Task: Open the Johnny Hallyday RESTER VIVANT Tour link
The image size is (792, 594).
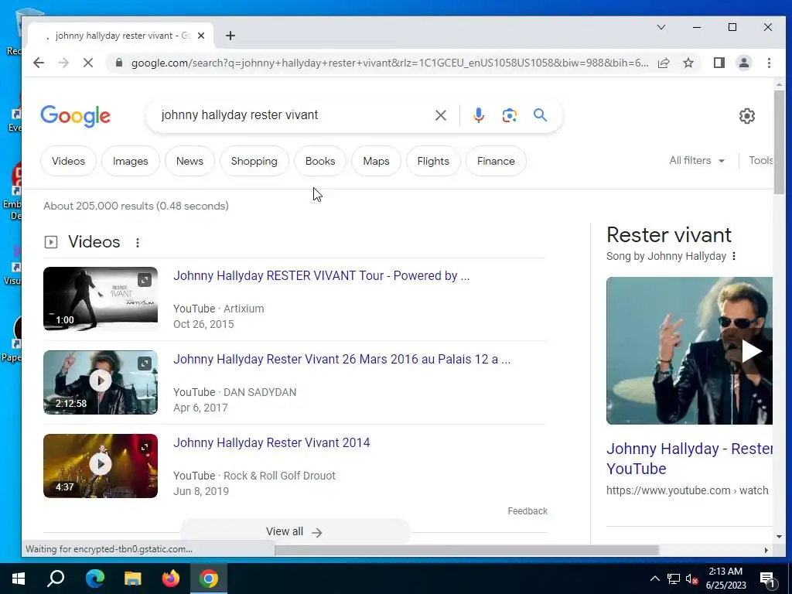Action: click(321, 276)
